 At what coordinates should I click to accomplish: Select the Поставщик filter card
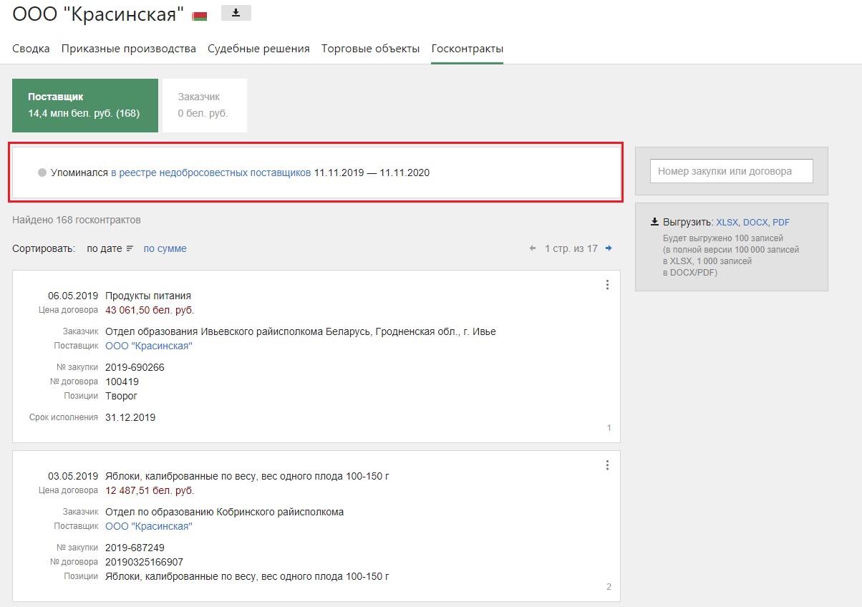tap(85, 105)
